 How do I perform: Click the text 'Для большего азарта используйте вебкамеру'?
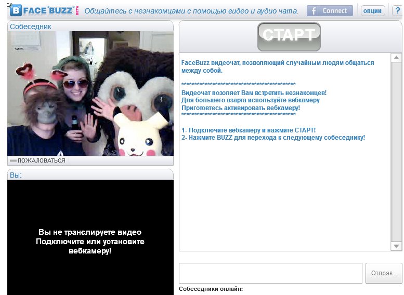(x=251, y=100)
